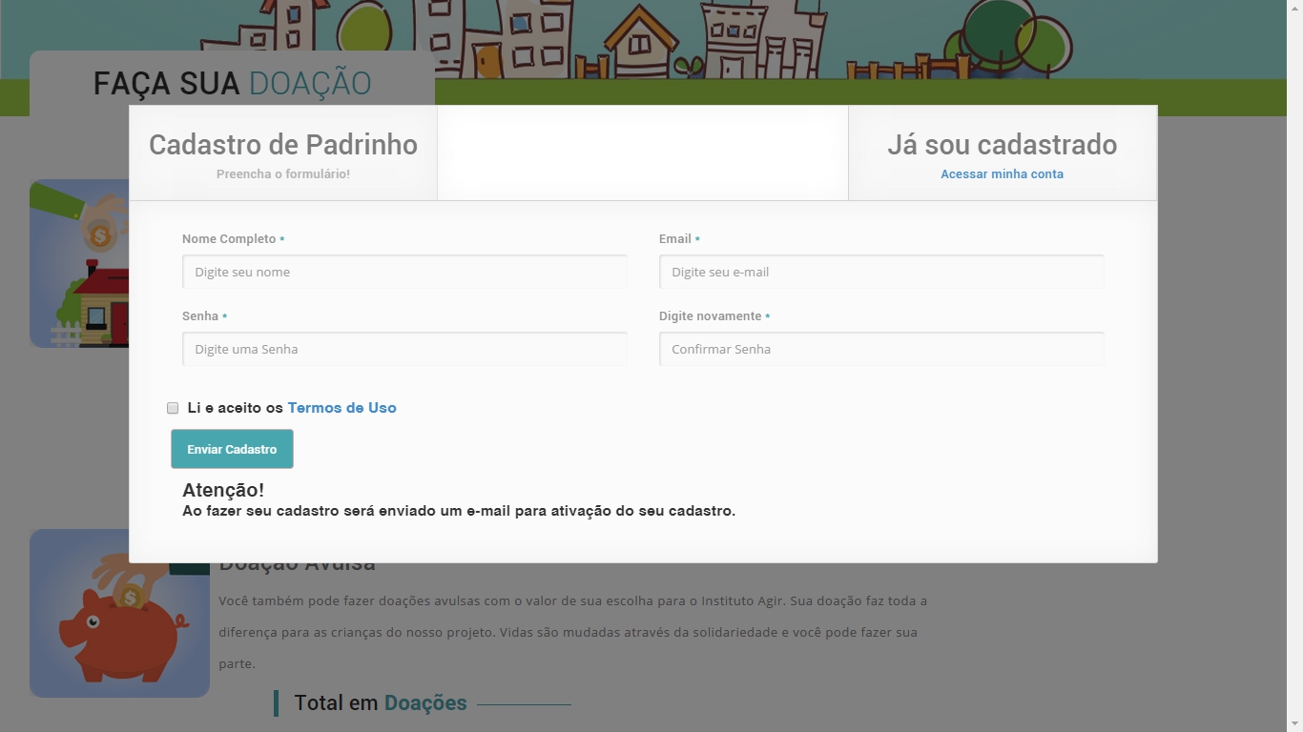Click the Total em Doações heading
Screen dimensions: 1303x732
[380, 703]
